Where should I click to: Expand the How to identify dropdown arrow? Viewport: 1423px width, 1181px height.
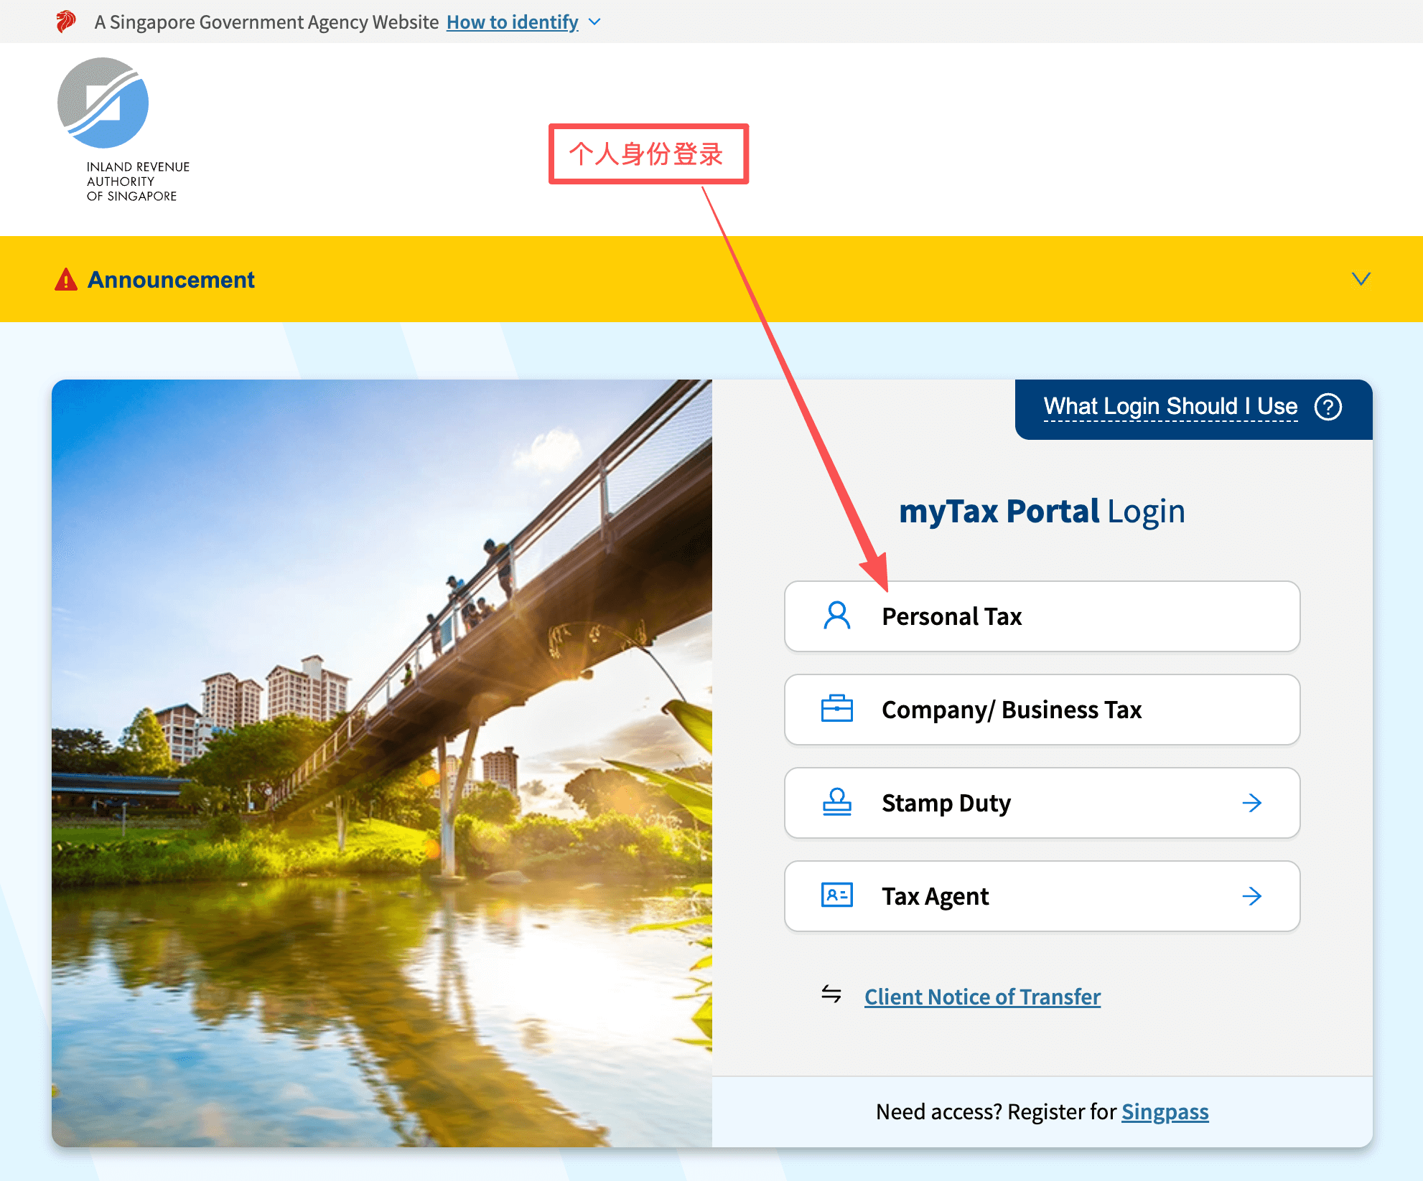tap(594, 22)
